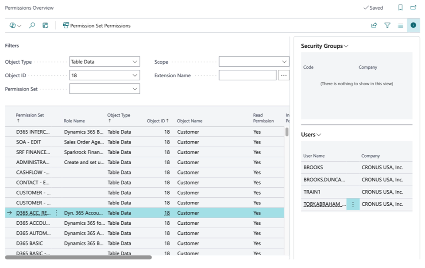Open row menu for TOBY.ABRAHAM user
Screen dimensions: 425x268
pos(353,204)
